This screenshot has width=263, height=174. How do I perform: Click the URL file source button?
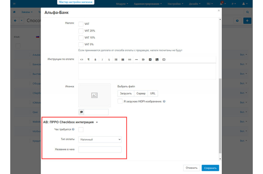(x=152, y=93)
